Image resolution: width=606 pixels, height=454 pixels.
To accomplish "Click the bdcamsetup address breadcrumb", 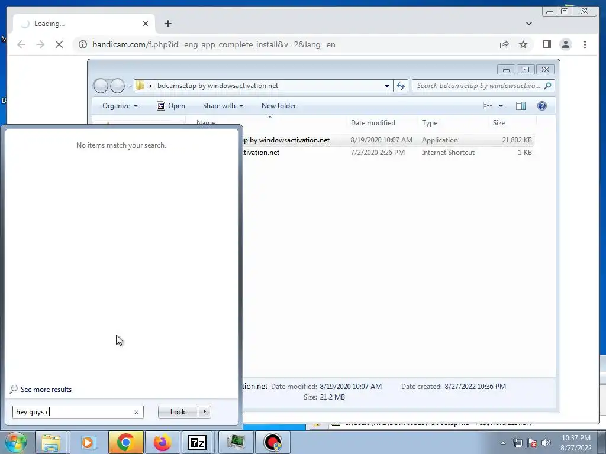I will click(218, 86).
